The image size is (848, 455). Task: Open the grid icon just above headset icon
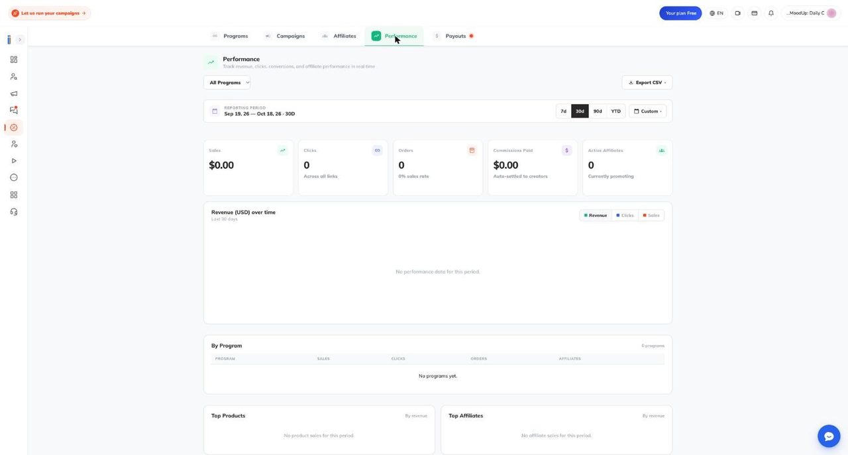(x=13, y=195)
